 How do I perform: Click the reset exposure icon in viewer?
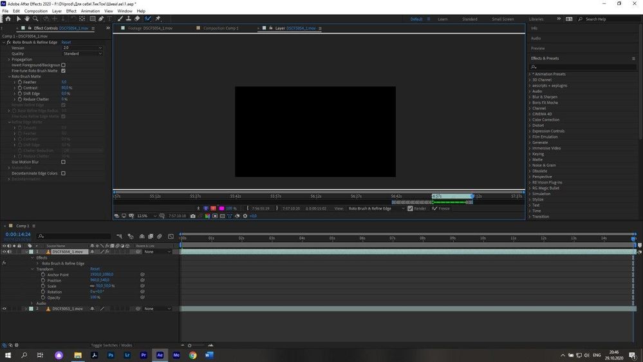(245, 216)
